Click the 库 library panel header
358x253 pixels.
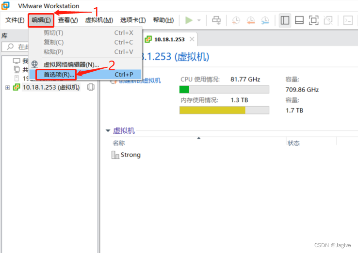pos(4,36)
